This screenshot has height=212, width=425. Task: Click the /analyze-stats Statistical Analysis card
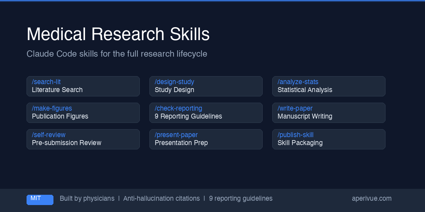coord(329,86)
